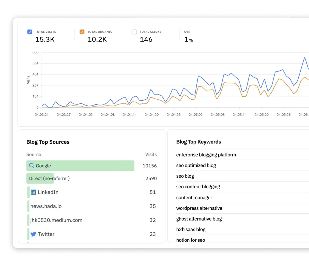Click the Visits count 10156 for Google
The width and height of the screenshot is (309, 271).
[x=149, y=166]
